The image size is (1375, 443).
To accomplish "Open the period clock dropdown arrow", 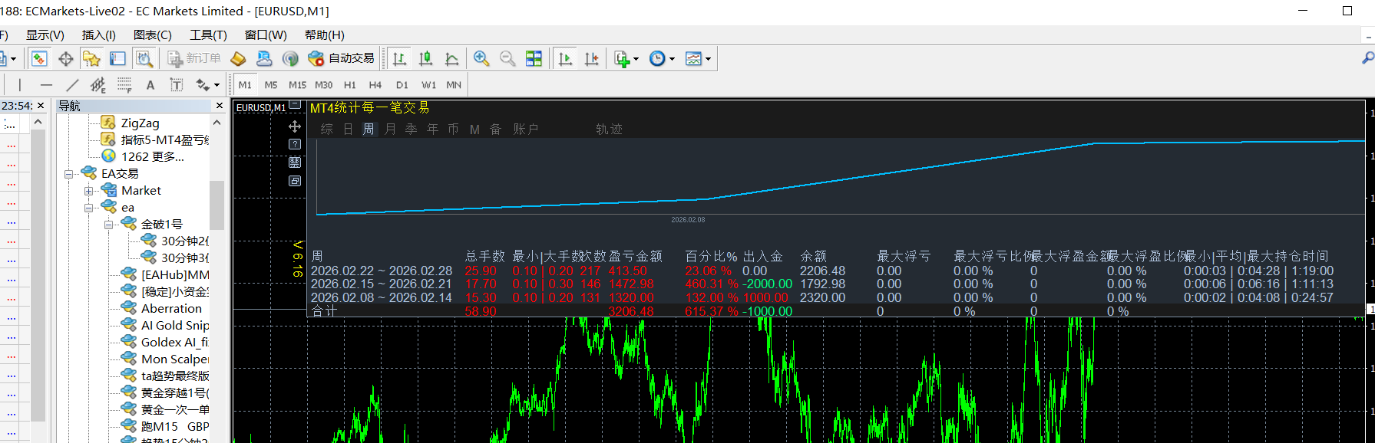I will [x=672, y=59].
